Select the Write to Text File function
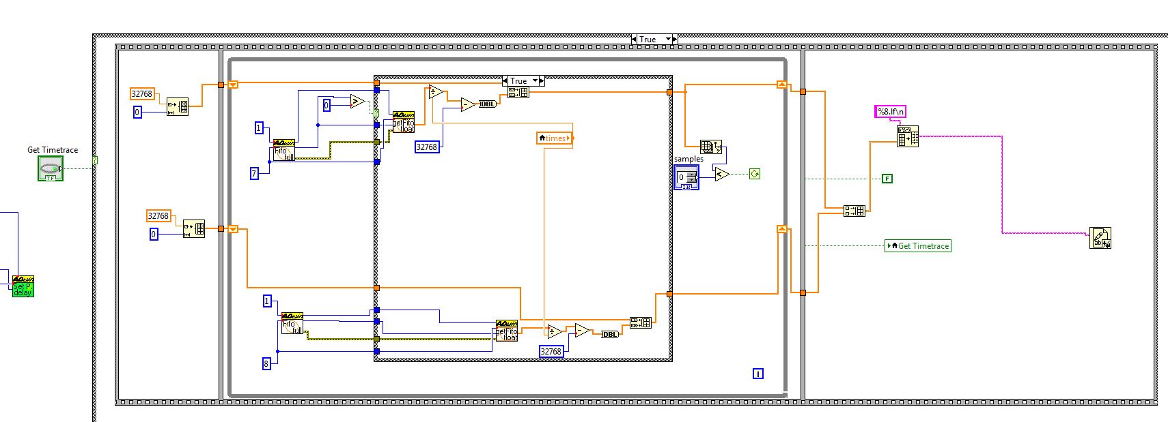The height and width of the screenshot is (422, 1168). (x=1100, y=238)
